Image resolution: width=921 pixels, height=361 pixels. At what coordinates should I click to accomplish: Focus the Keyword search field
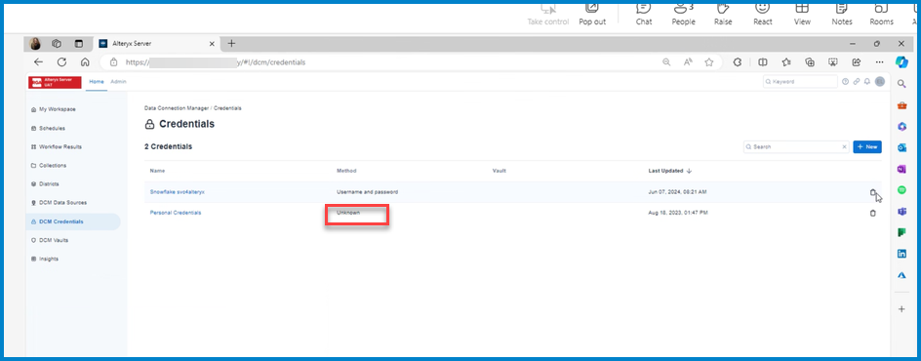[801, 82]
